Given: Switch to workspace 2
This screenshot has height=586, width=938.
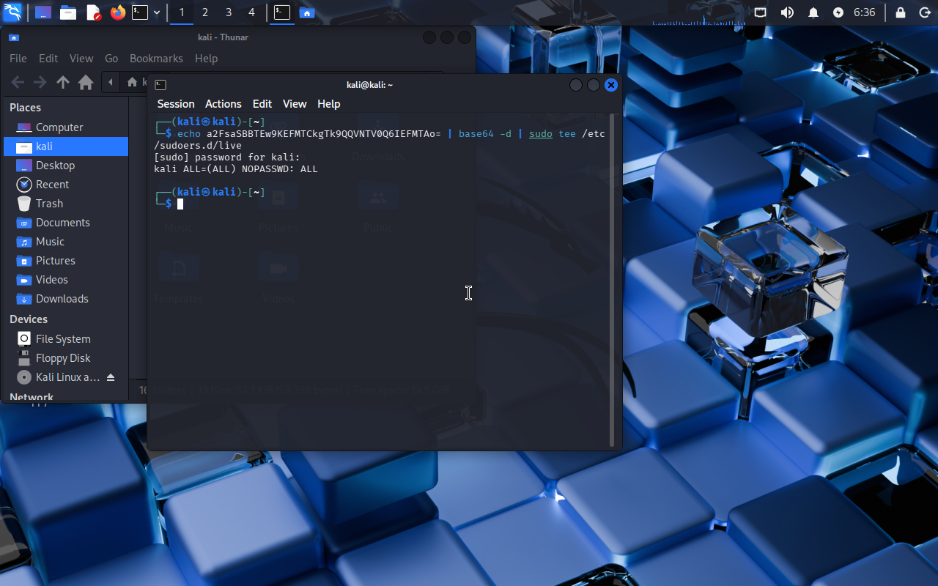Looking at the screenshot, I should pos(204,12).
